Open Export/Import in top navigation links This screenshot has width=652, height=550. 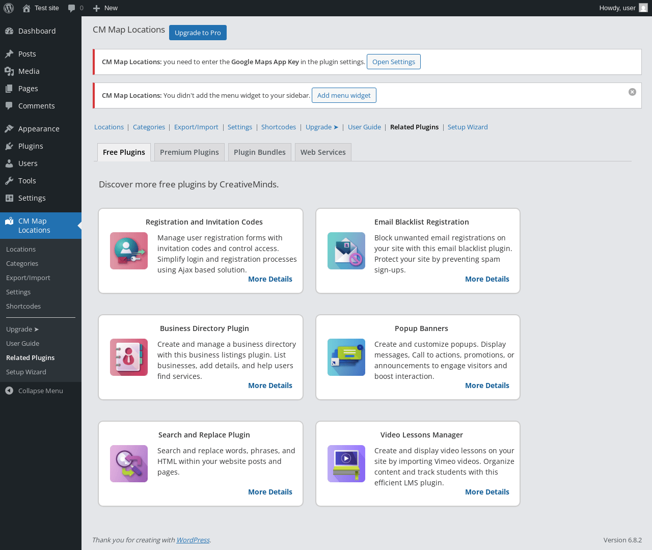pyautogui.click(x=196, y=127)
